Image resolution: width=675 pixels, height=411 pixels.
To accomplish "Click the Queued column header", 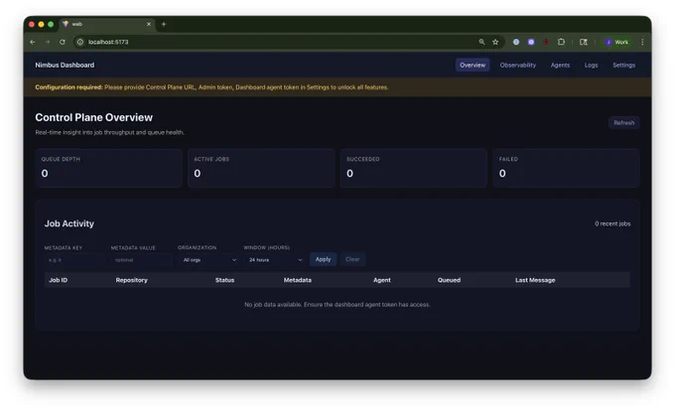I will coord(449,280).
